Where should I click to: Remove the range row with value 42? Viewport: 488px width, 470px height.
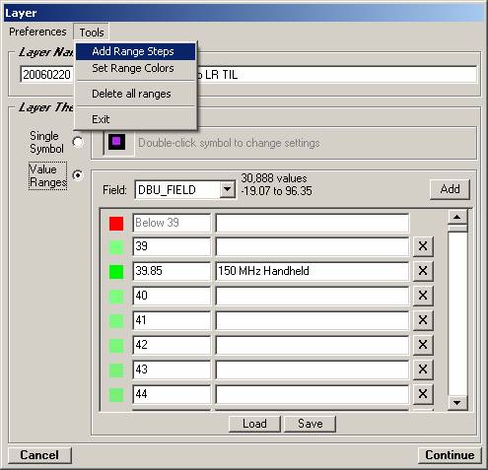pos(423,345)
